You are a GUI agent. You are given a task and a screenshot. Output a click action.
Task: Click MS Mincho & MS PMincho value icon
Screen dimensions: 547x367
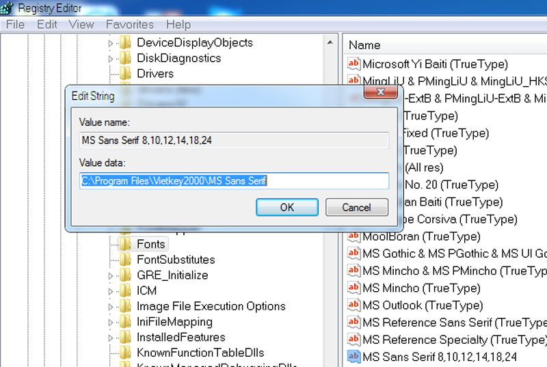tap(353, 271)
